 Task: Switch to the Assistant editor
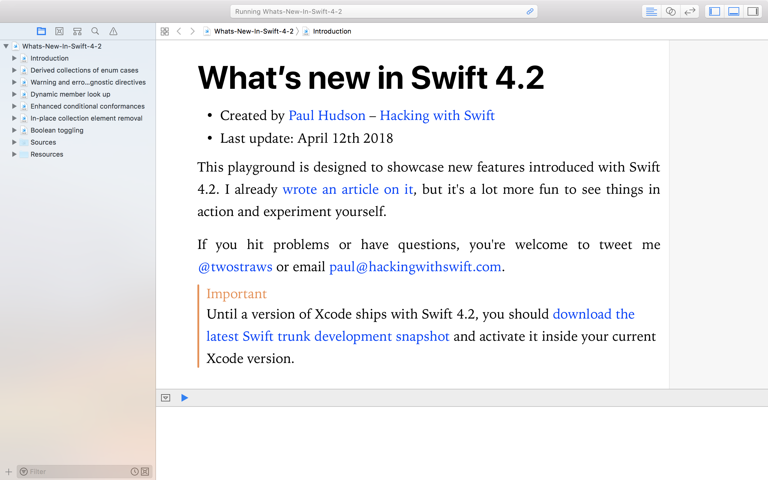click(670, 11)
